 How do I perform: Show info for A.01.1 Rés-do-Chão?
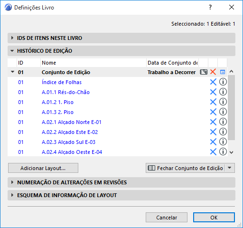(x=223, y=92)
